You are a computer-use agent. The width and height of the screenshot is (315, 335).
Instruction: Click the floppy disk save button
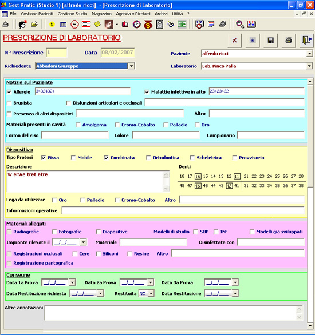click(270, 41)
